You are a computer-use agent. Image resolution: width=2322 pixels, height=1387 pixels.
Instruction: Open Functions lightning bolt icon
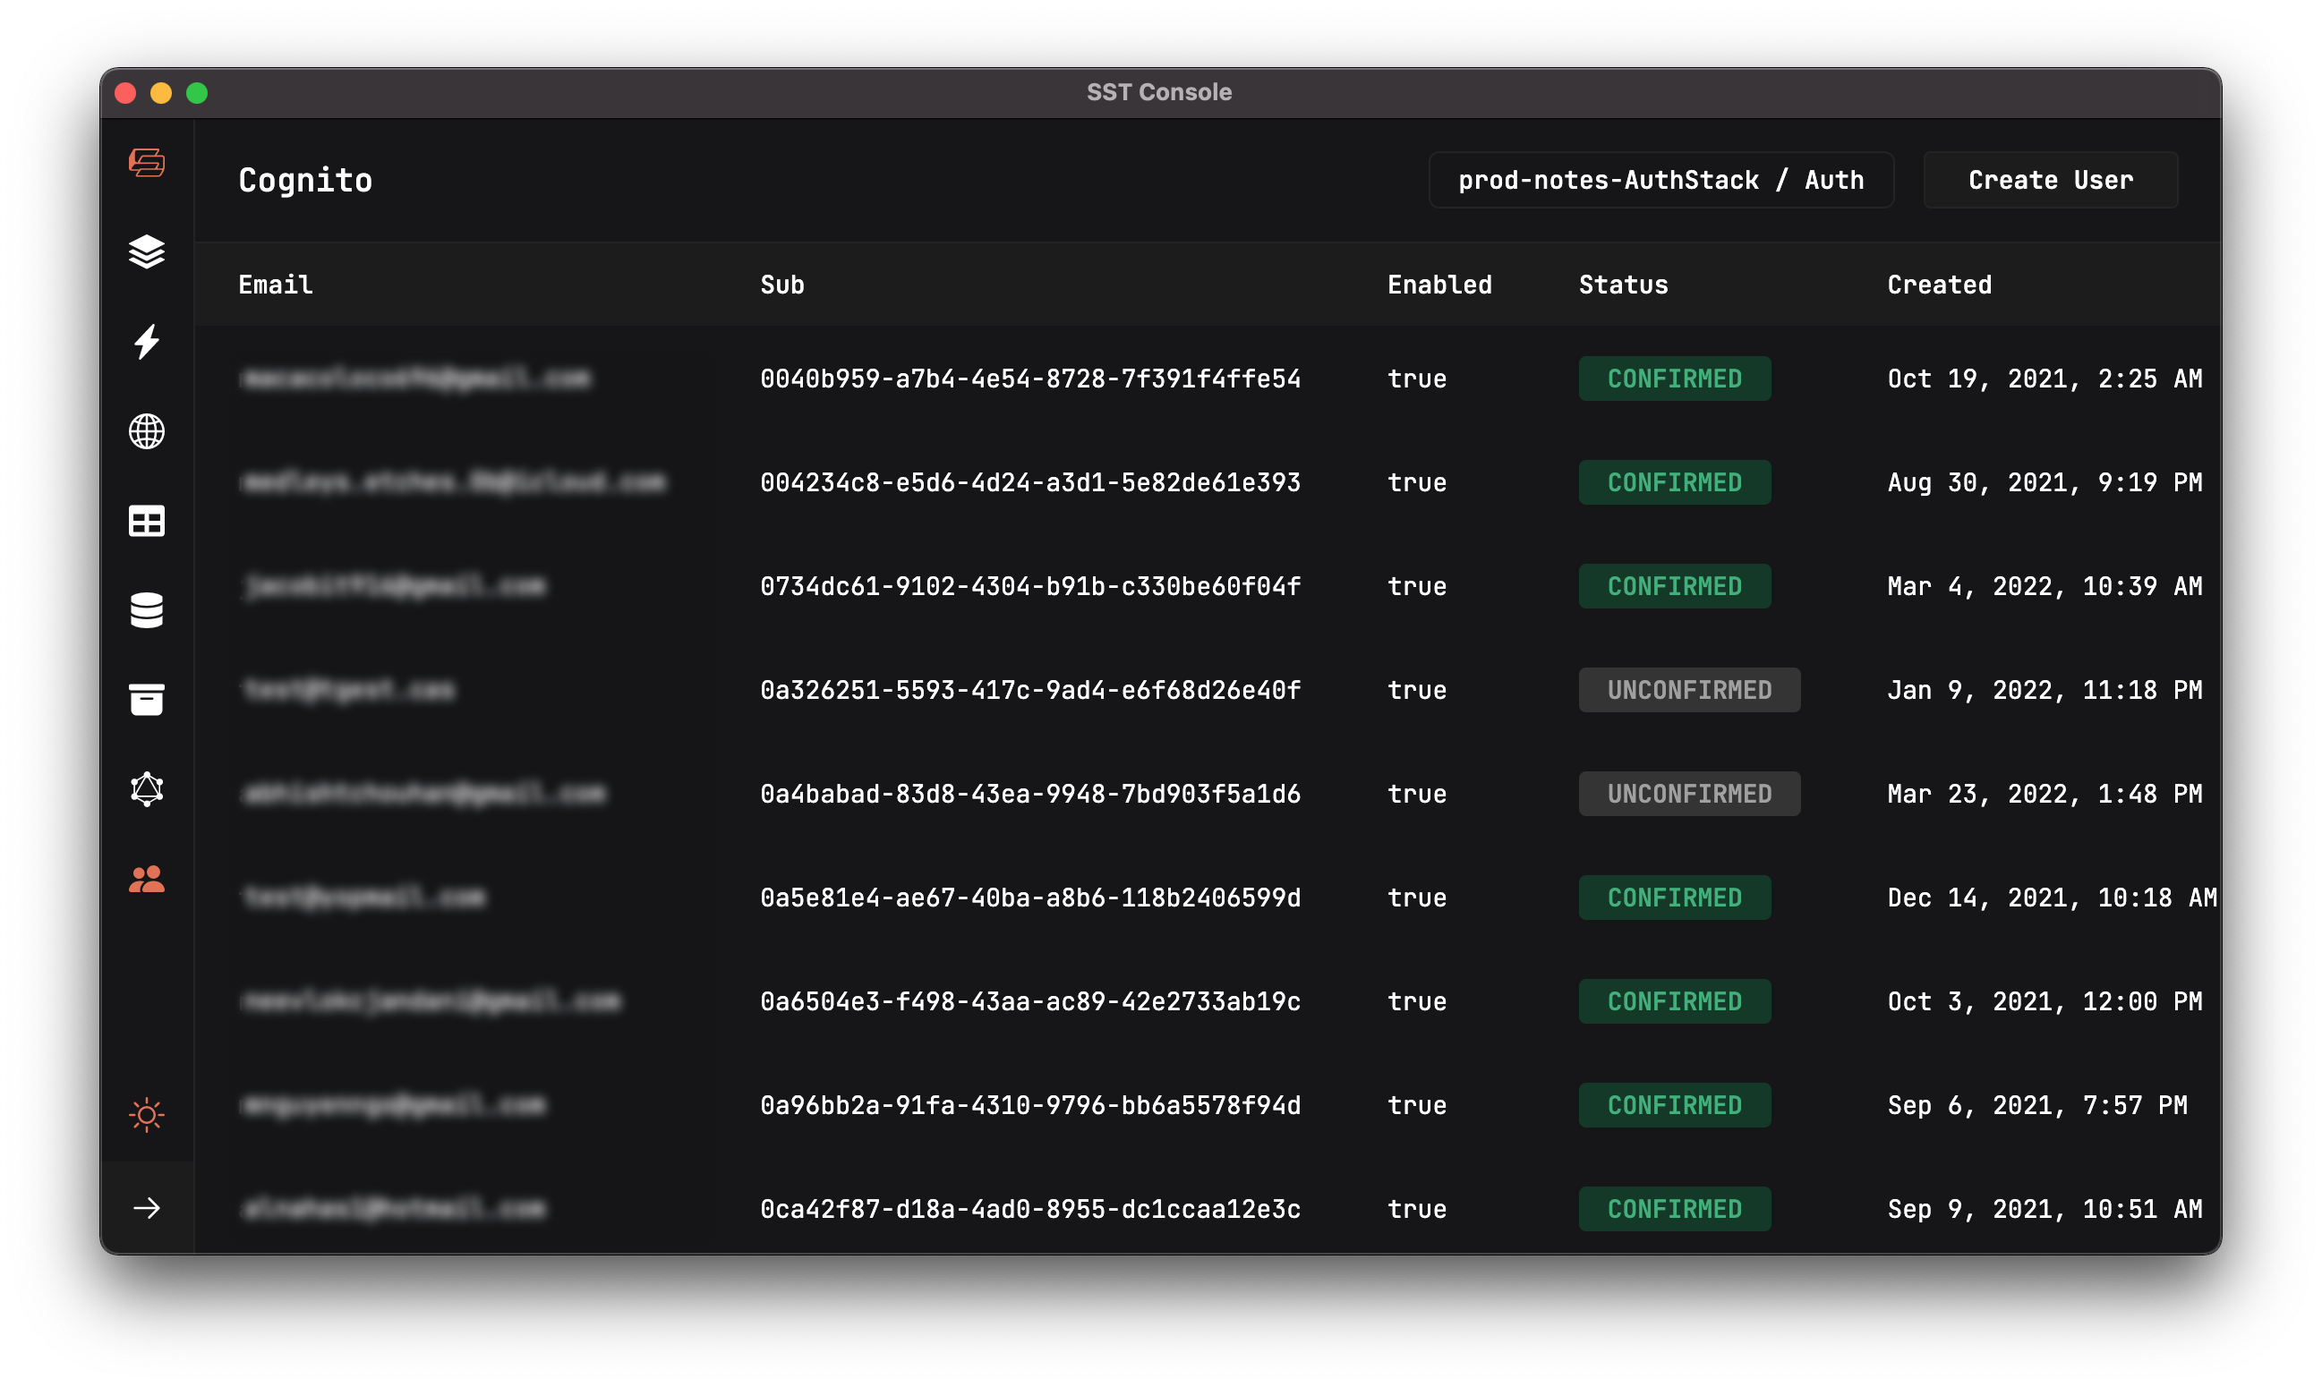pos(147,342)
